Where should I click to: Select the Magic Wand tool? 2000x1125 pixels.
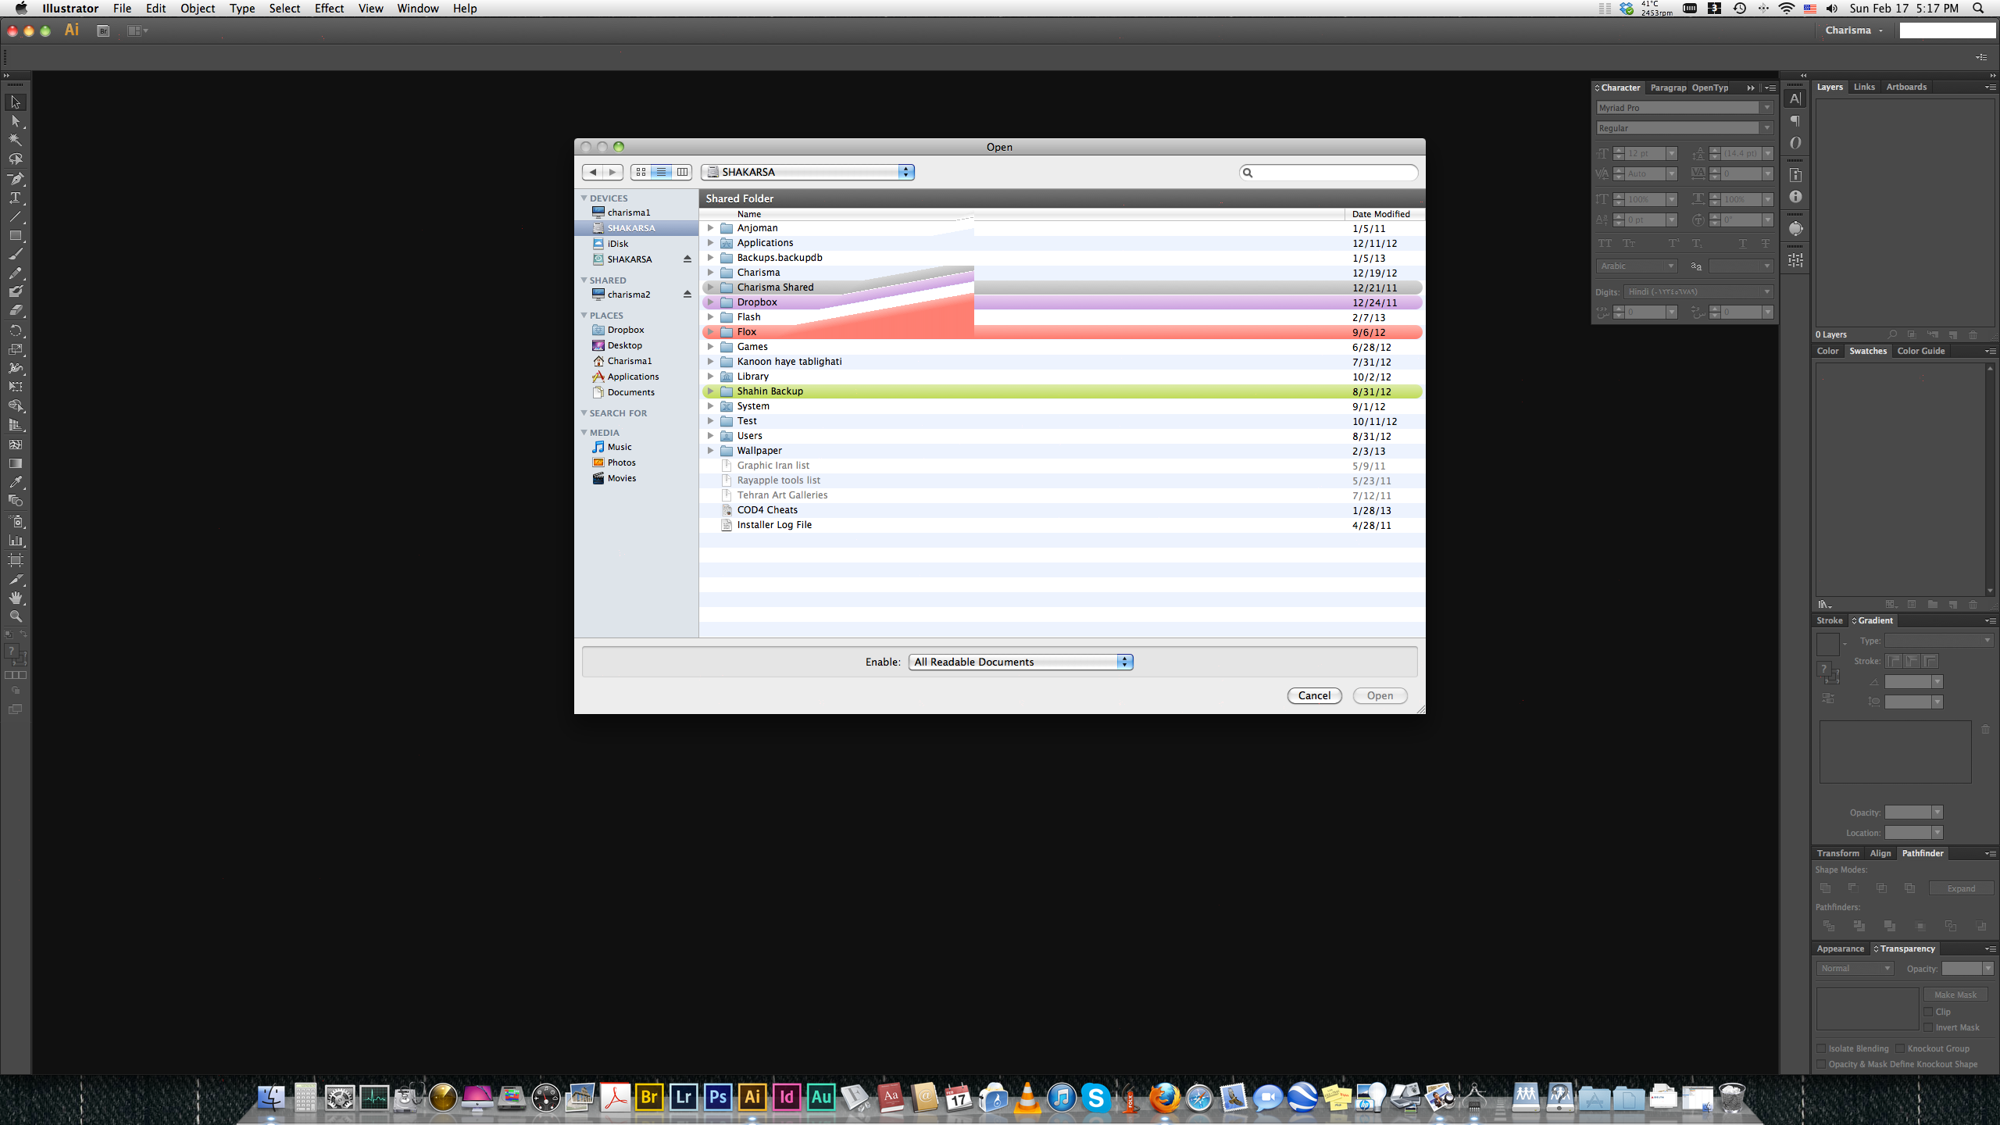(x=16, y=140)
